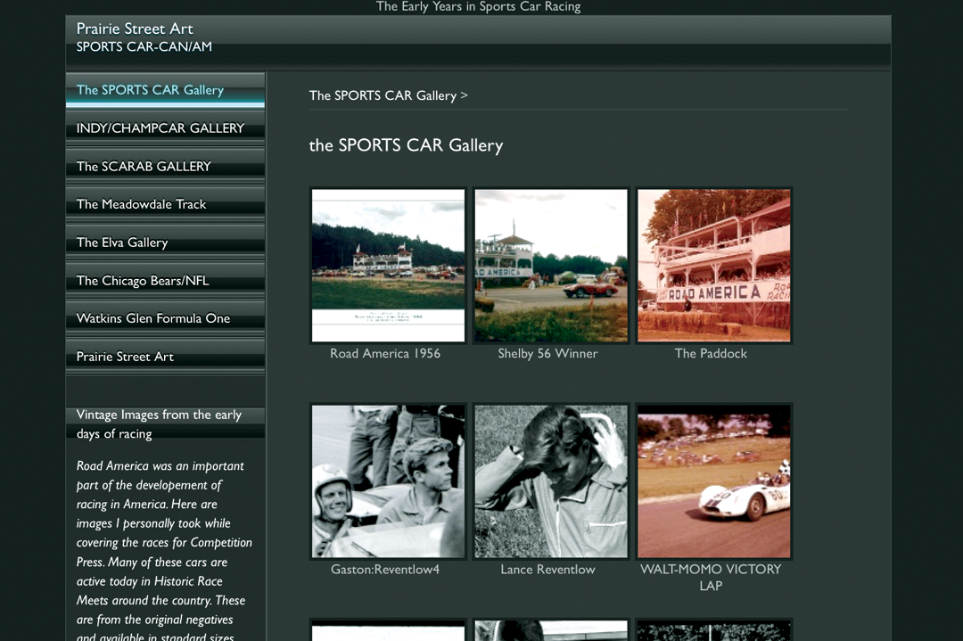963x641 pixels.
Task: Click the Prairie Street Art site title
Action: point(135,29)
